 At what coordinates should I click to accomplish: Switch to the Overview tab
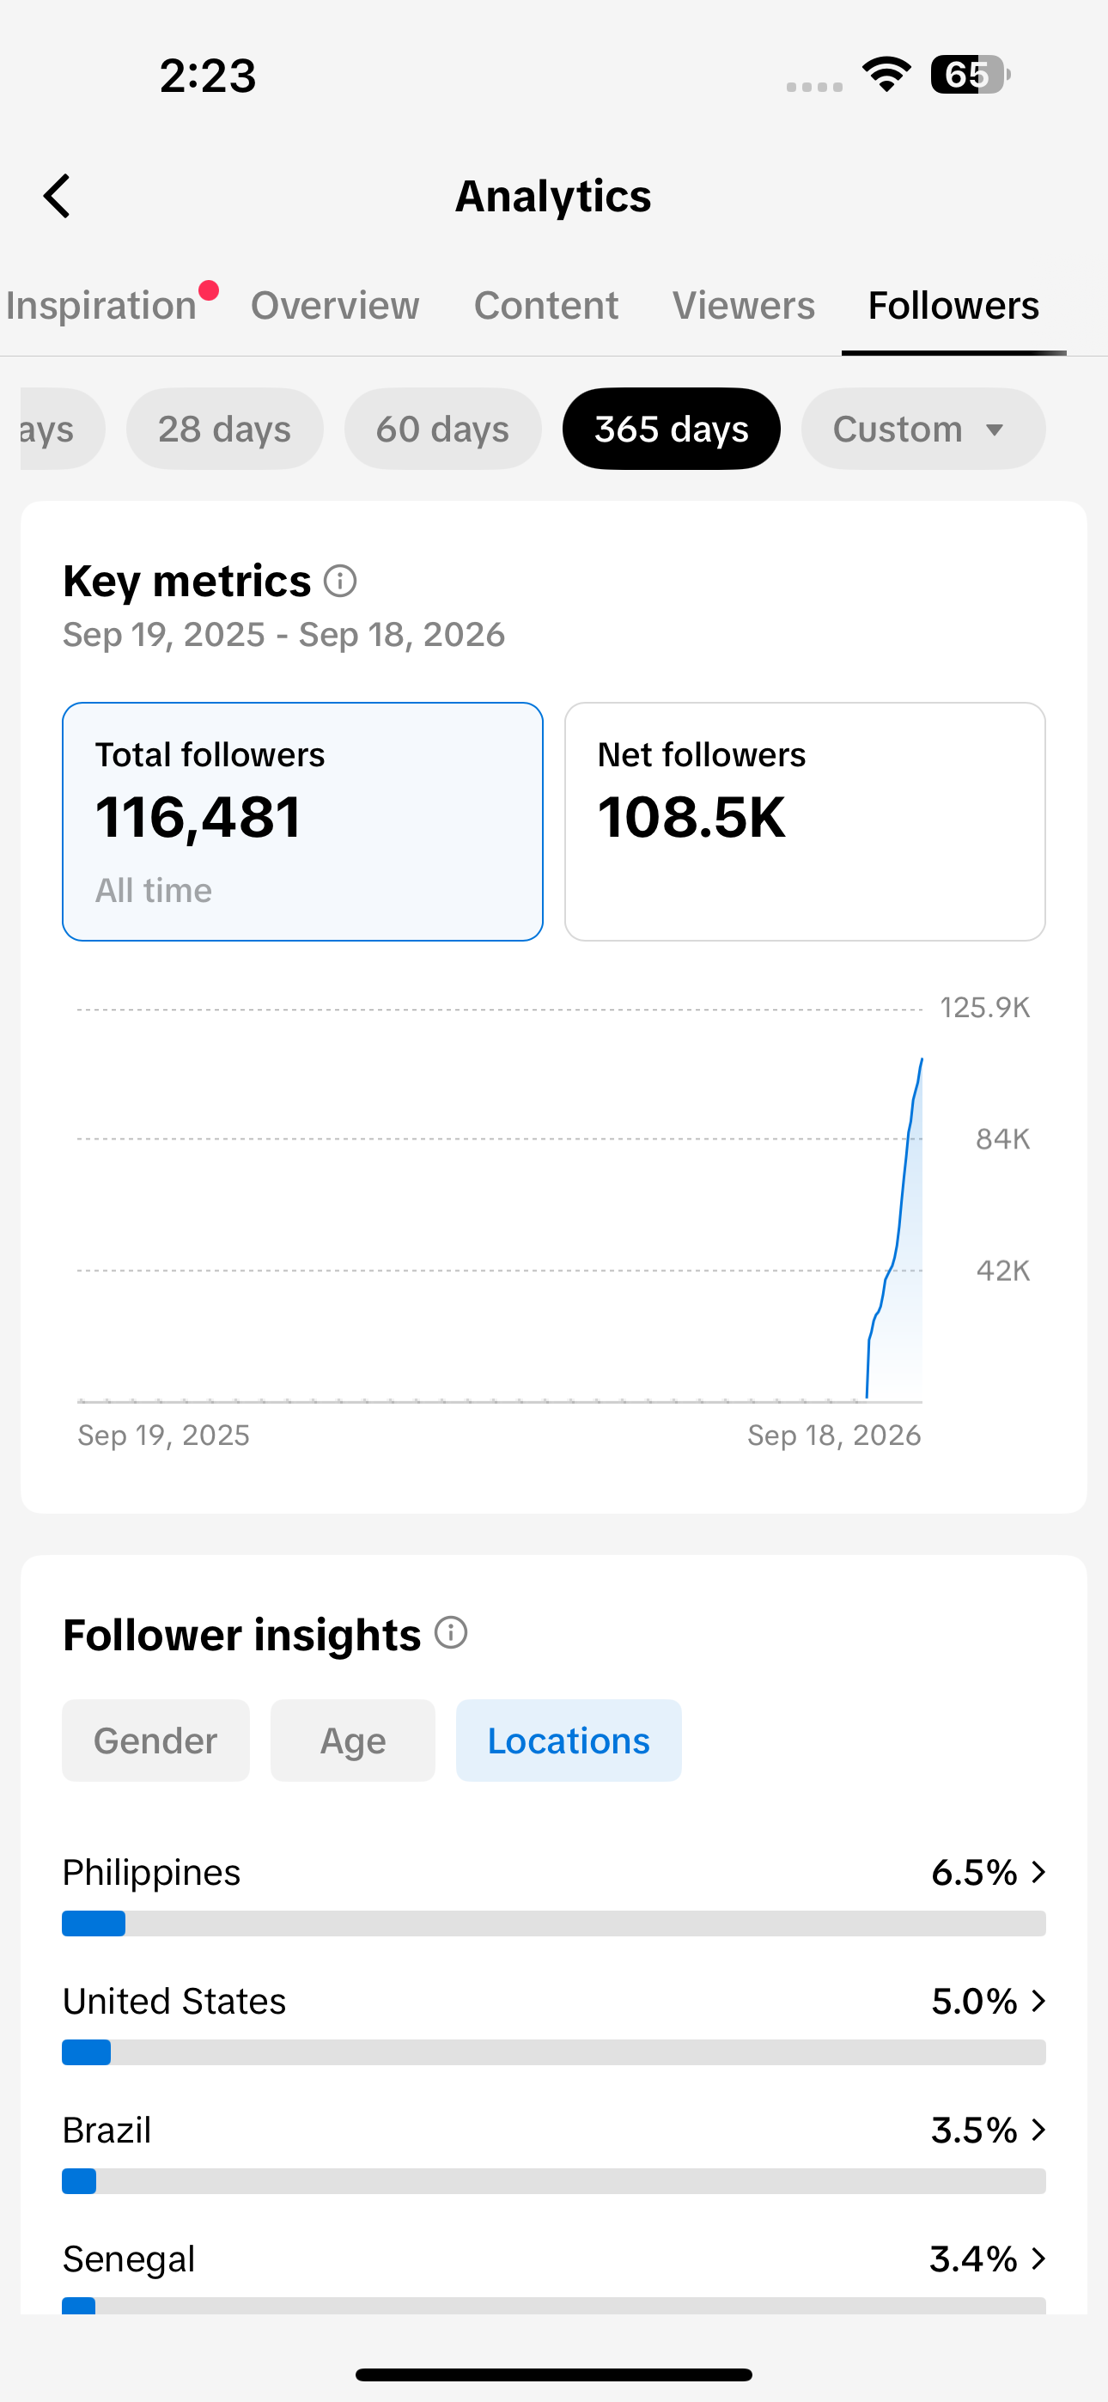(x=335, y=306)
